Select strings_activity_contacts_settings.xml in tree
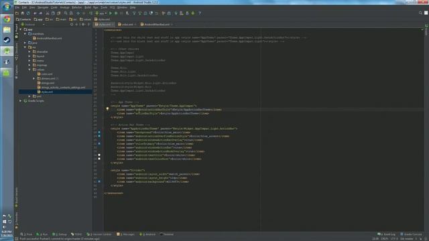This screenshot has width=429, height=241. 61,88
